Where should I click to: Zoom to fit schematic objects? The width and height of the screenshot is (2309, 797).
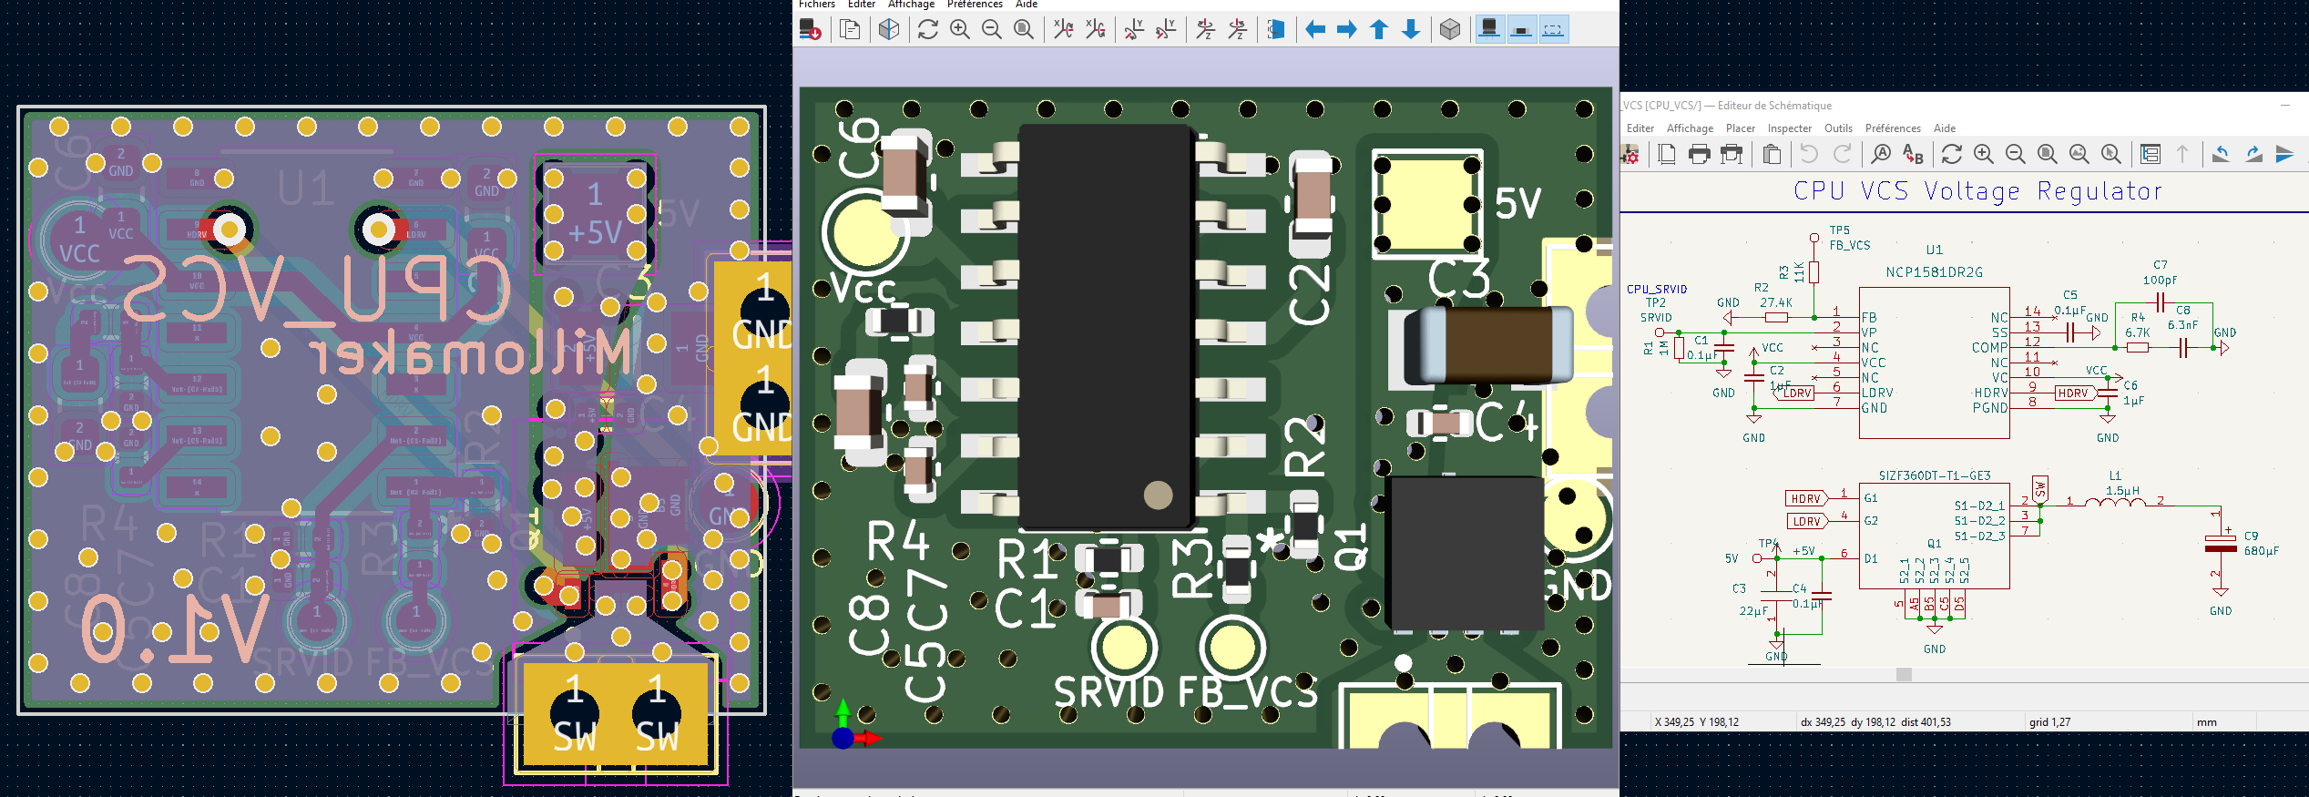coord(2079,155)
